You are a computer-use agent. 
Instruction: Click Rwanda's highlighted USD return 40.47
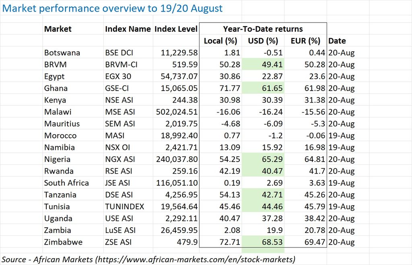pos(263,171)
